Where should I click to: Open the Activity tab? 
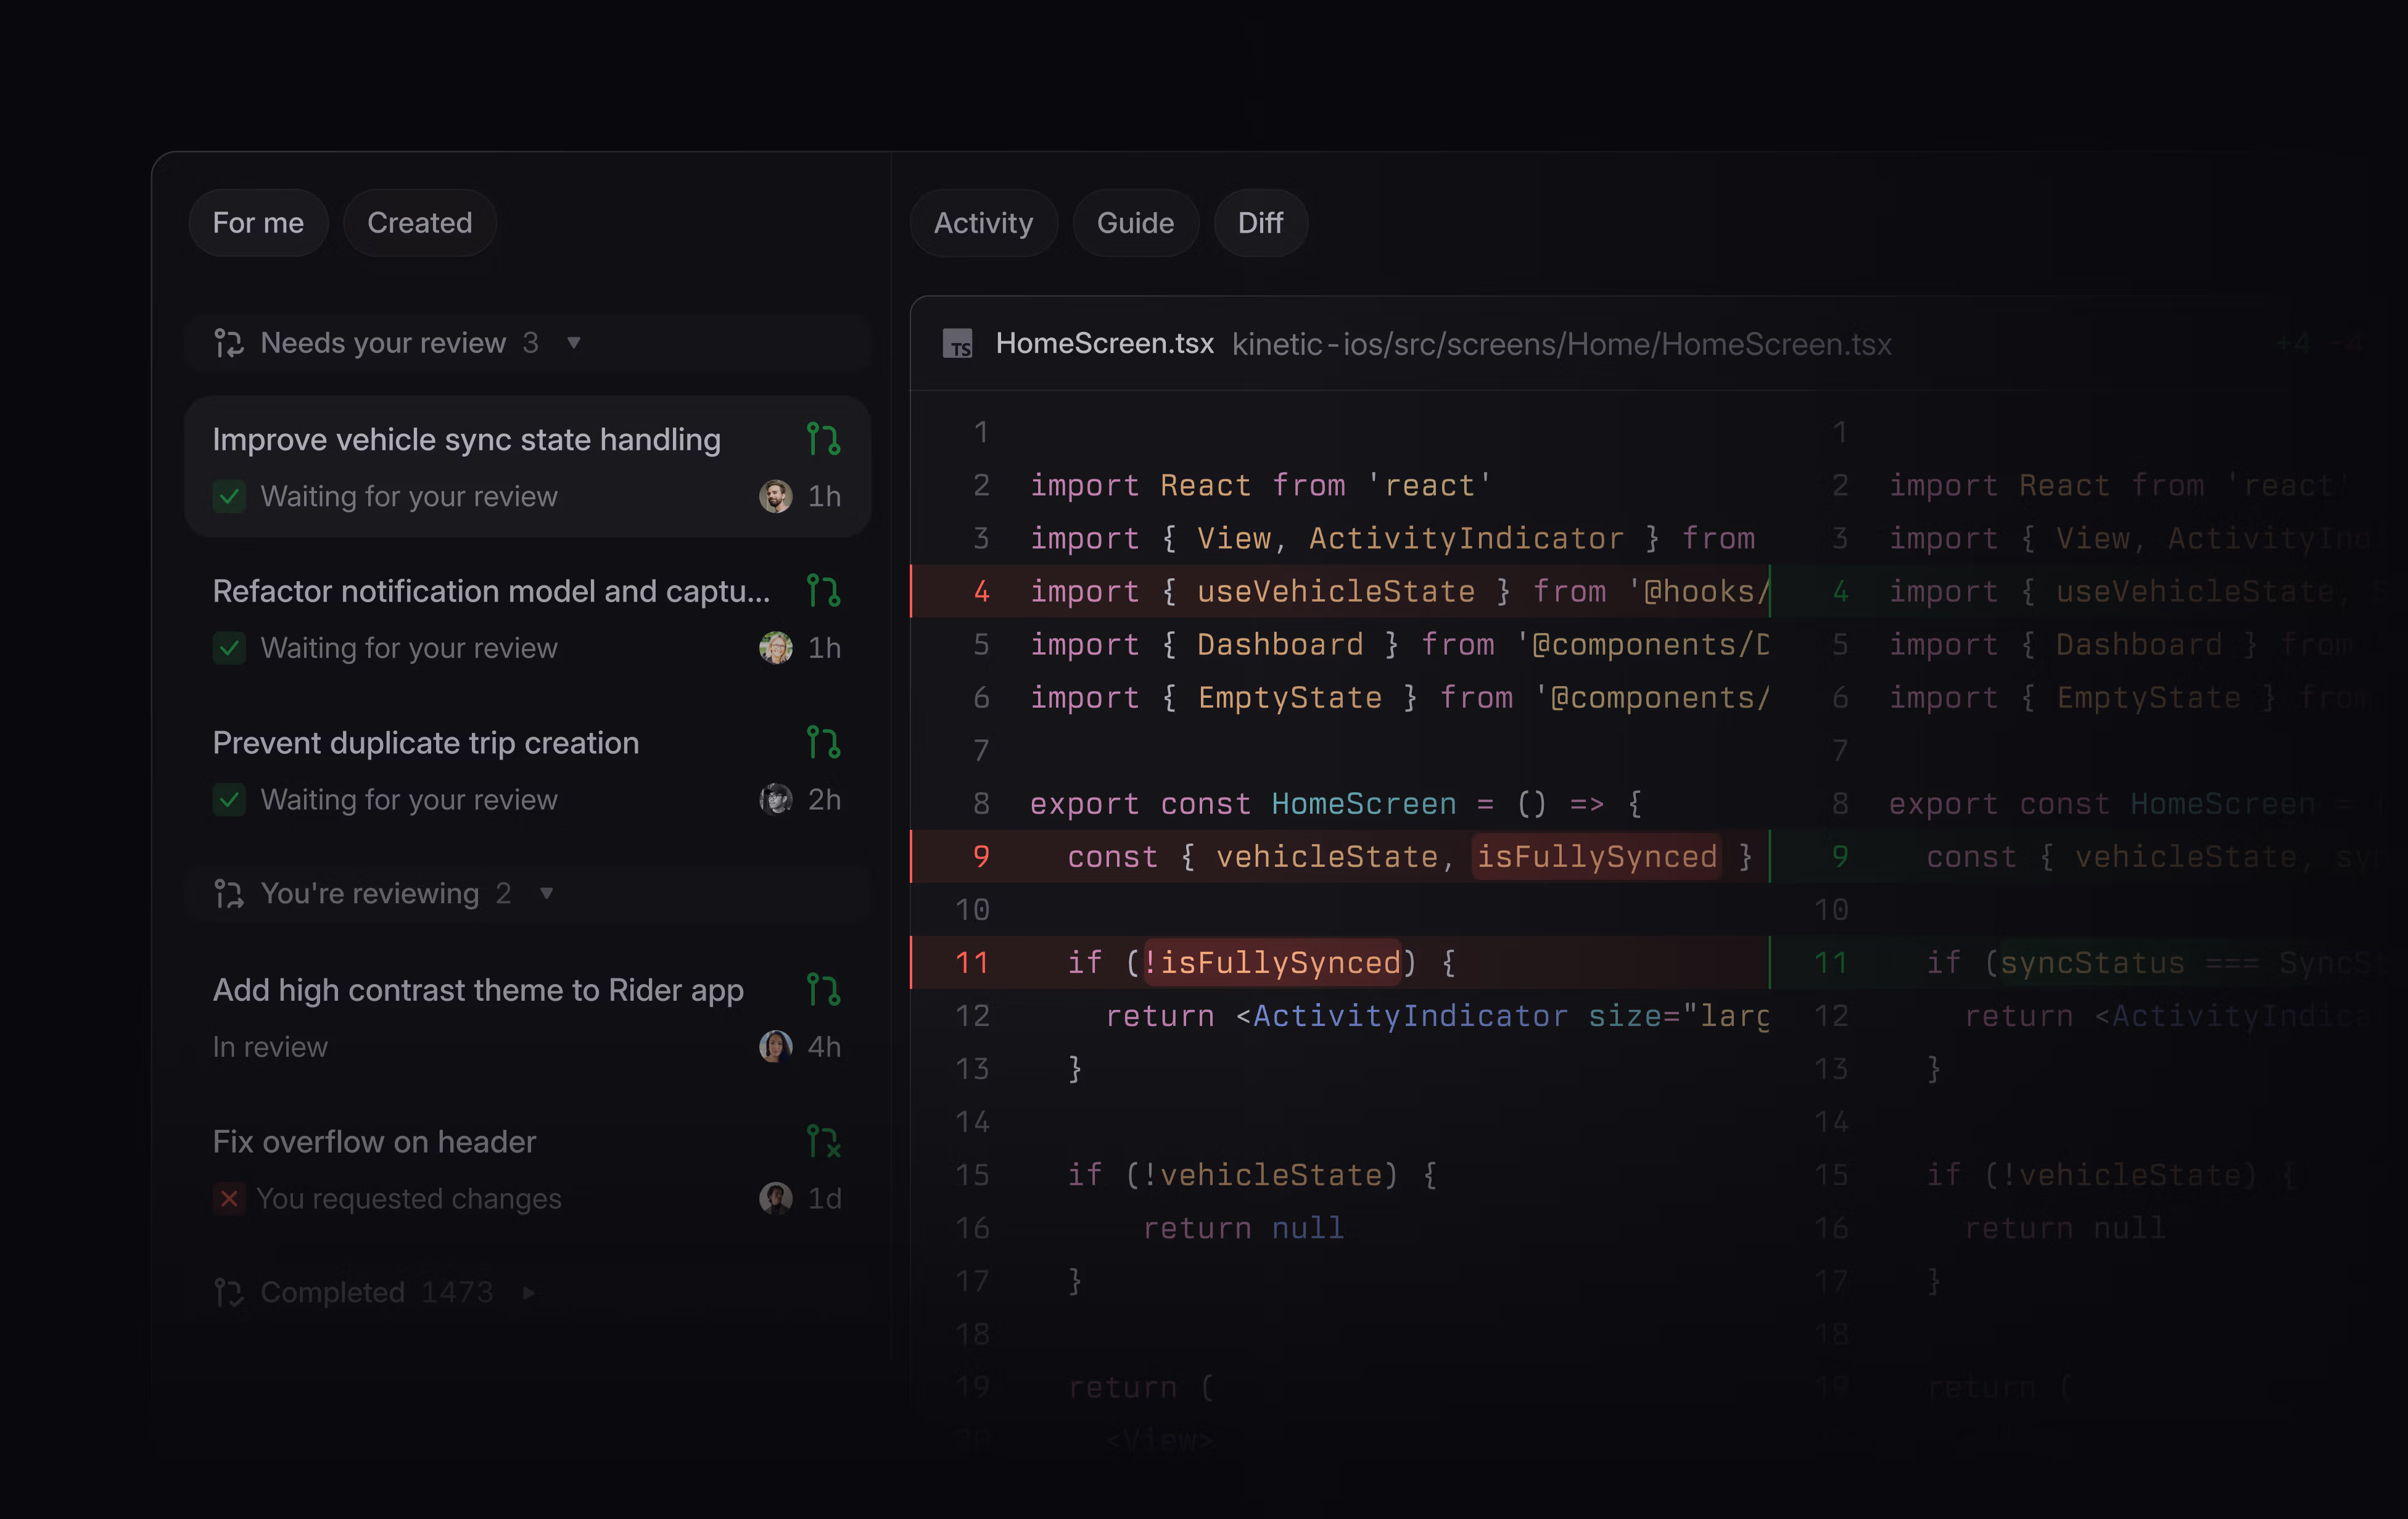click(x=983, y=222)
